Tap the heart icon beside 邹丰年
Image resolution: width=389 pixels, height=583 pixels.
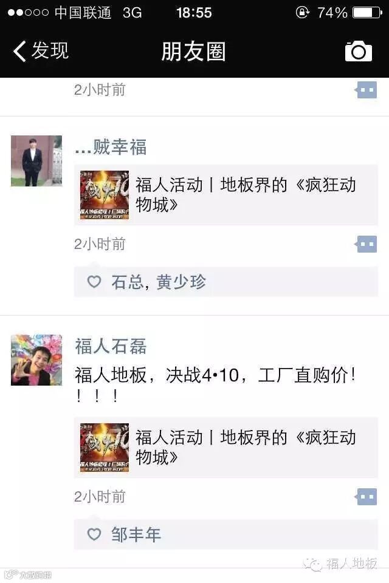tap(94, 534)
